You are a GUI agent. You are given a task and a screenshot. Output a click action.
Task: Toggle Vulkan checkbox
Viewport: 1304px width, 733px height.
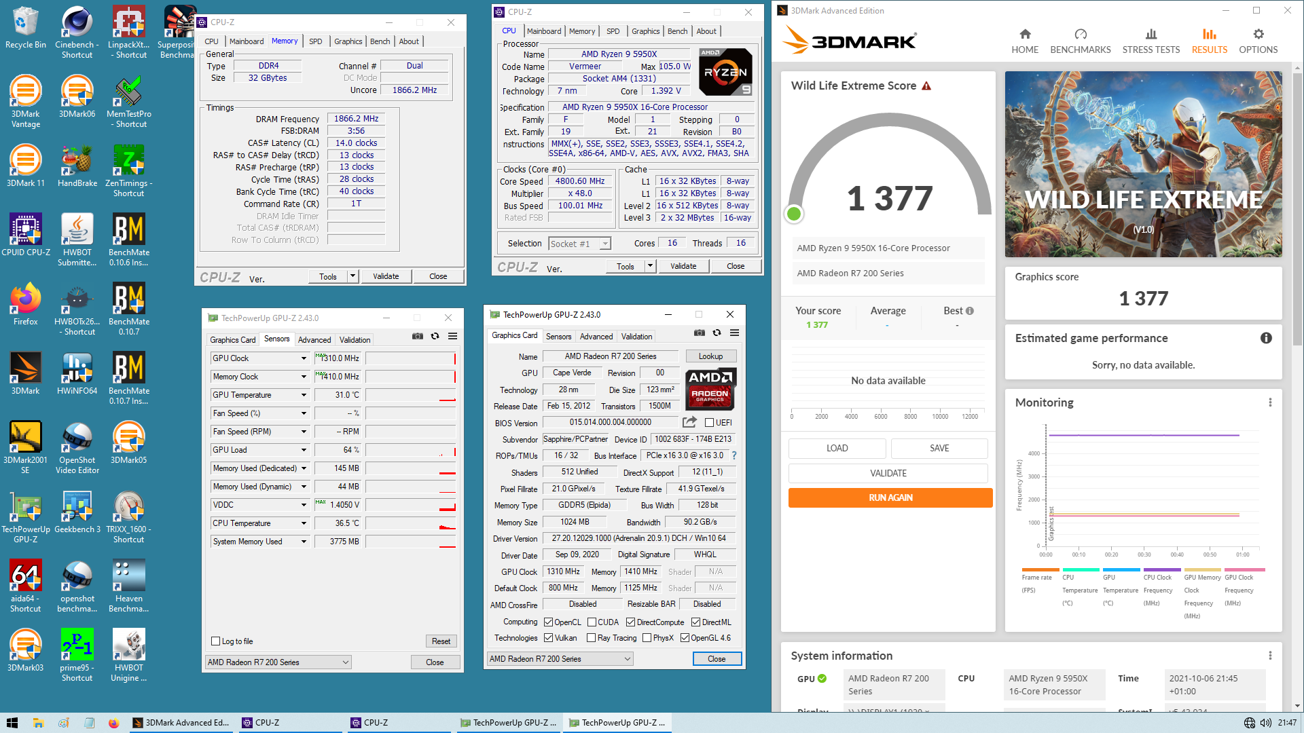click(x=549, y=638)
